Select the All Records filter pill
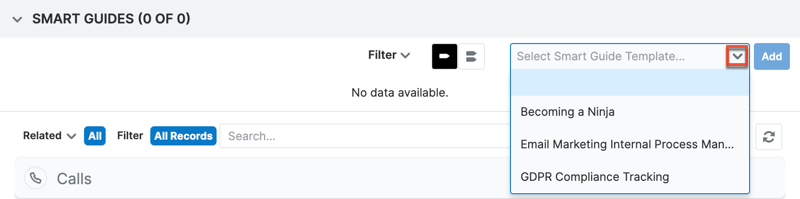 coord(183,136)
